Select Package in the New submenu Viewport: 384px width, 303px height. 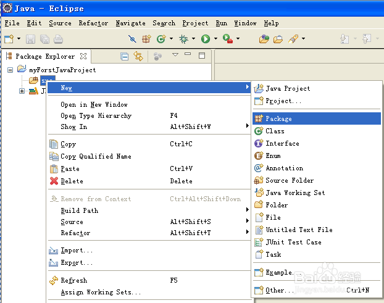pos(317,118)
